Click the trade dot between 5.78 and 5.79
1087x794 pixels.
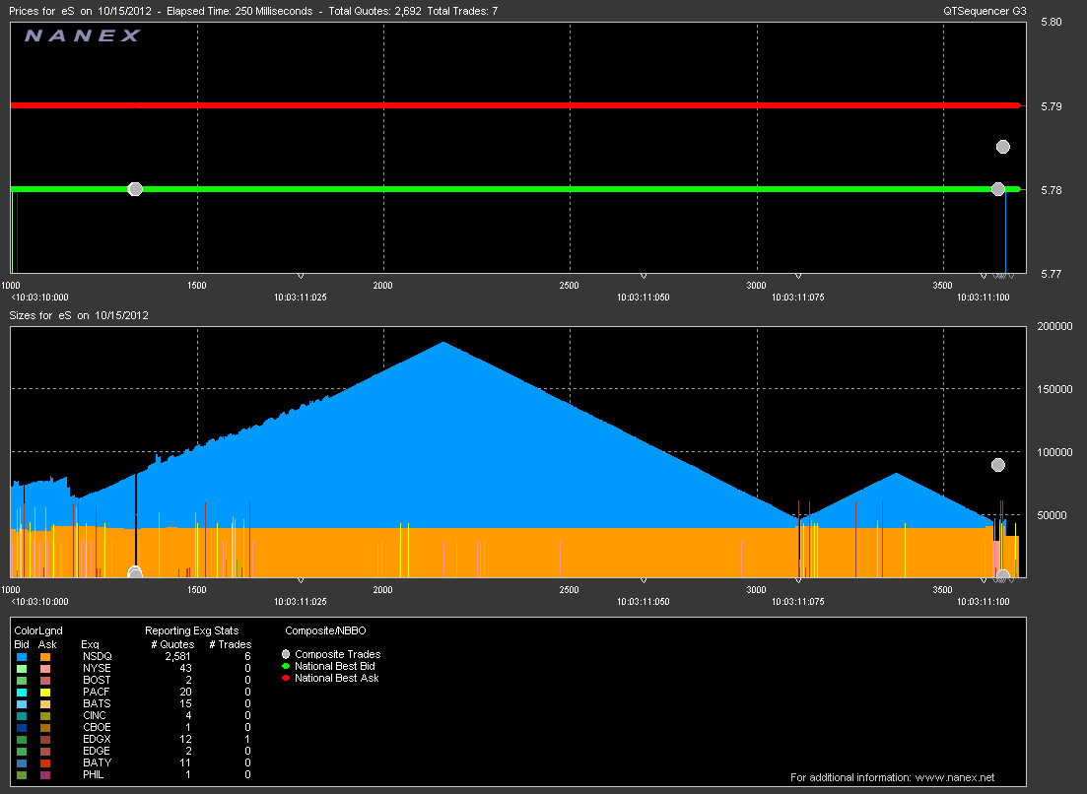pyautogui.click(x=1002, y=147)
